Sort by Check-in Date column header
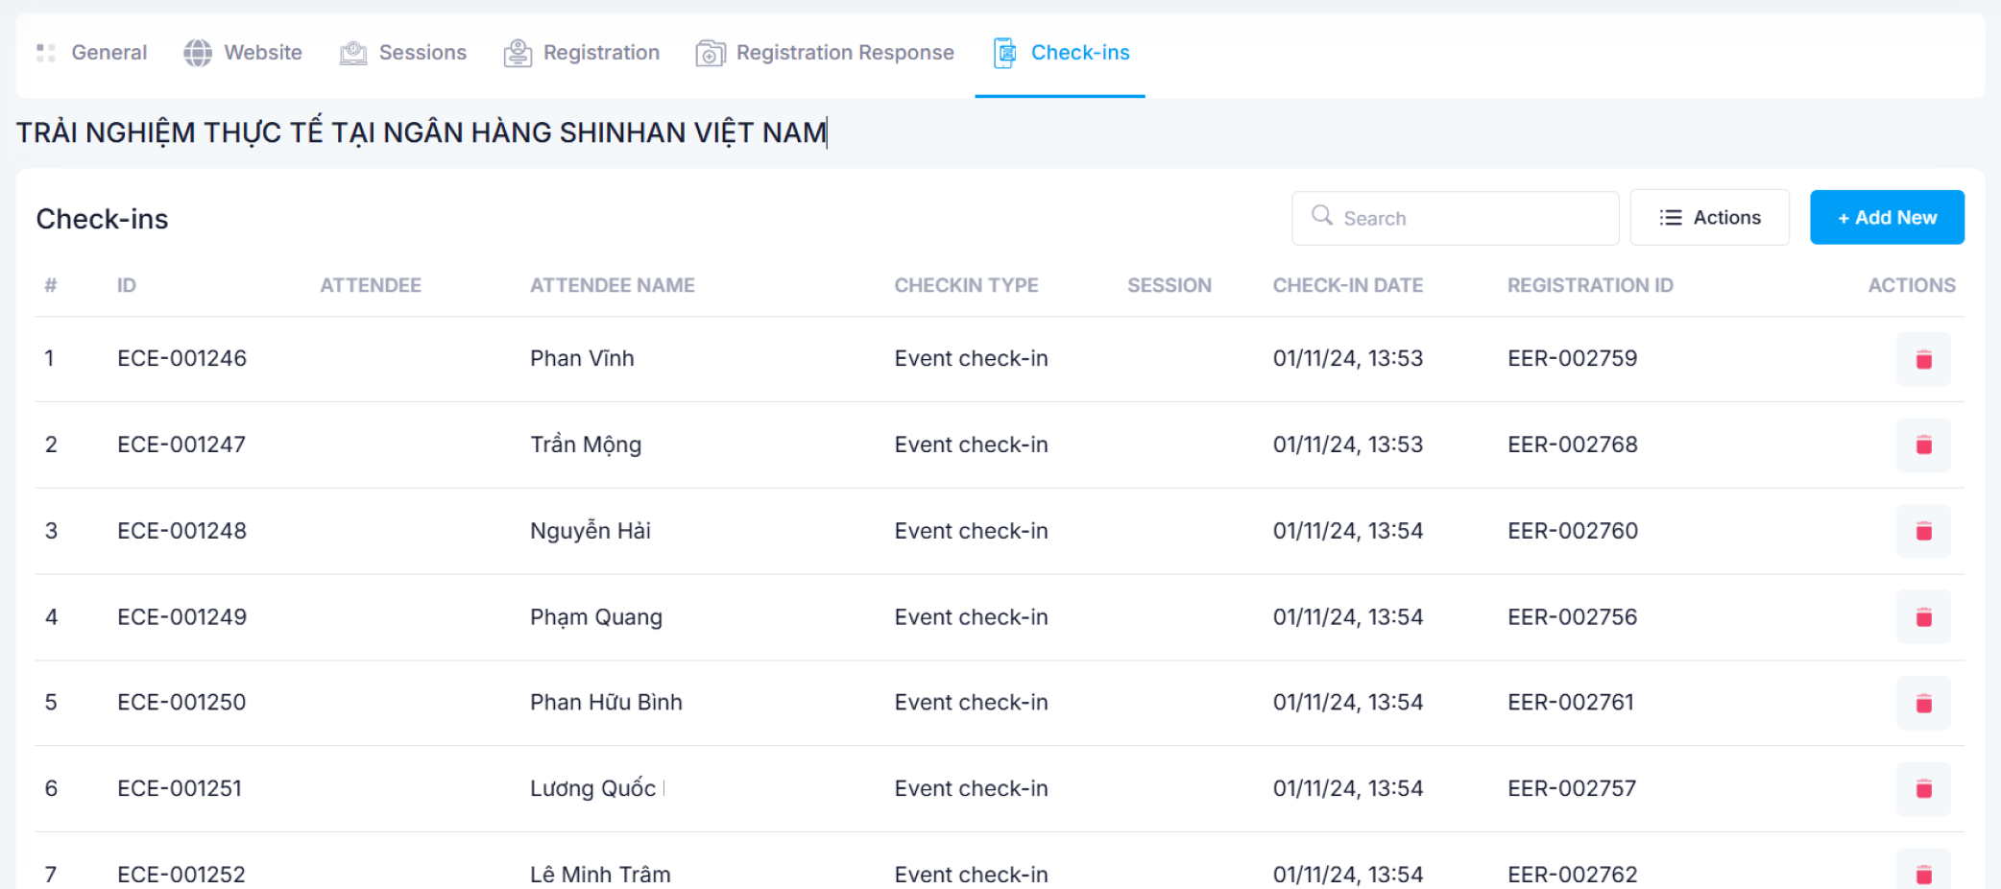 pyautogui.click(x=1347, y=285)
